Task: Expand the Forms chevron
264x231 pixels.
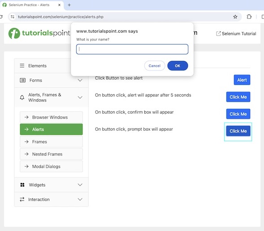Action: tap(80, 80)
